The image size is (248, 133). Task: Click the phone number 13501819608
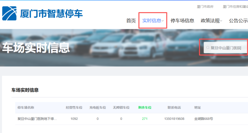[174, 119]
